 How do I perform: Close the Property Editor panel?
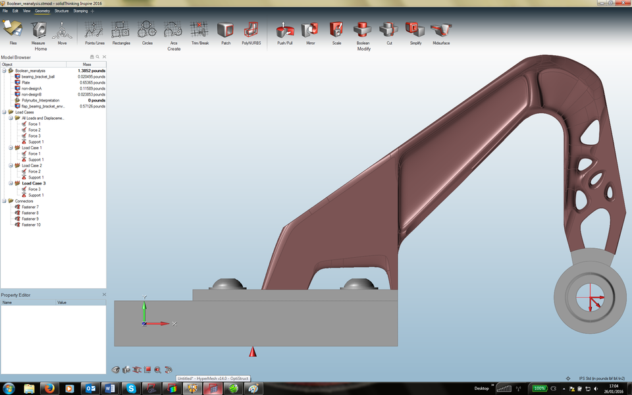point(104,295)
